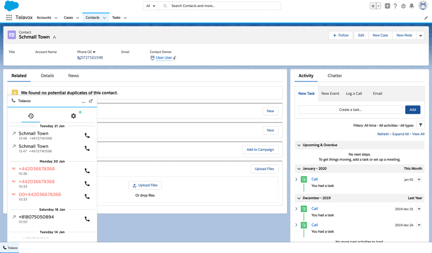The width and height of the screenshot is (432, 253).
Task: Collapse the Upcoming & Overdue section
Action: tap(299, 145)
